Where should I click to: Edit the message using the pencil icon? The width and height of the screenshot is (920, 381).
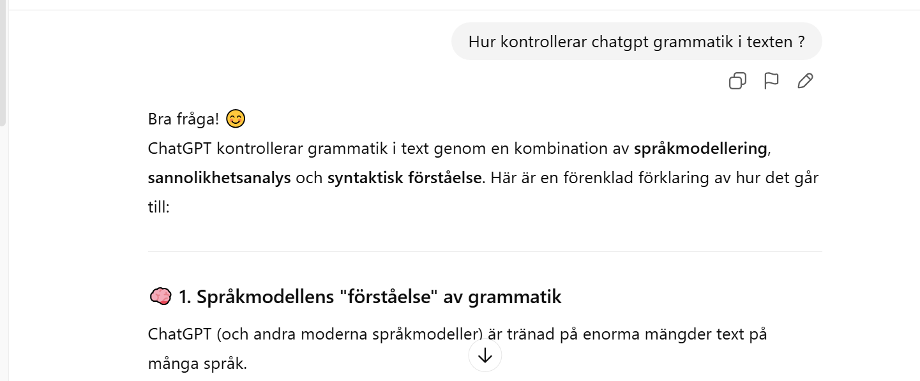click(805, 81)
